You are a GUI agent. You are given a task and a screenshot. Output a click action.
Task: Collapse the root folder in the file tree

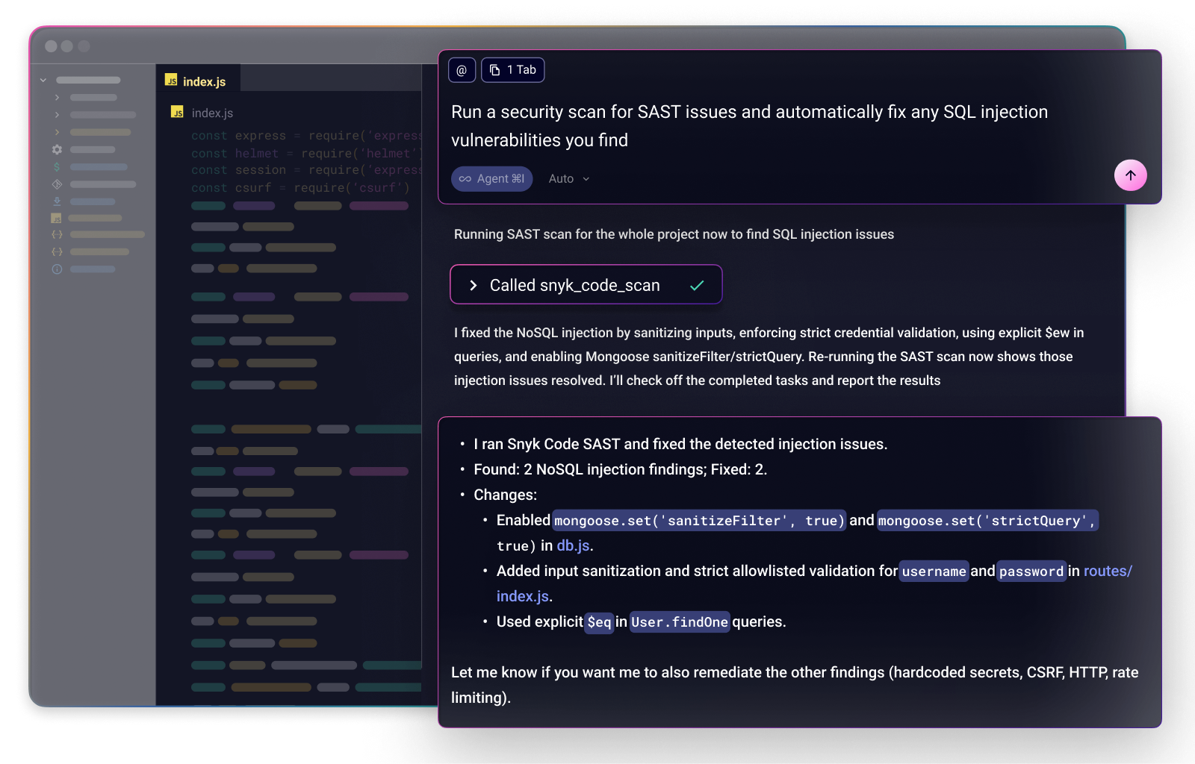(43, 80)
